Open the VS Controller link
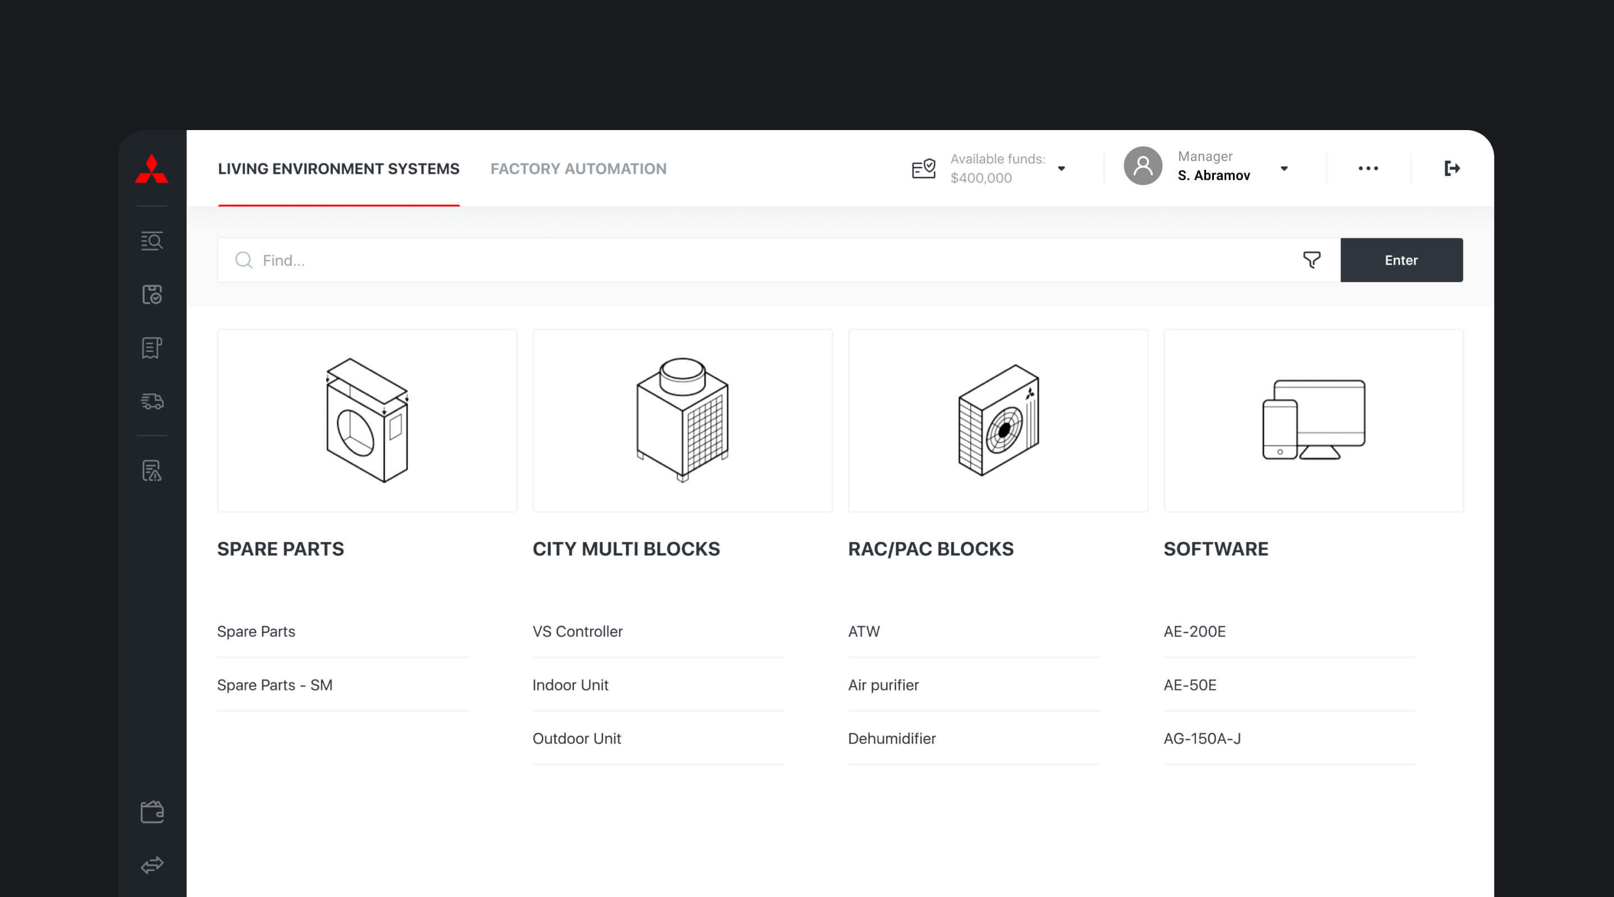 pos(577,631)
